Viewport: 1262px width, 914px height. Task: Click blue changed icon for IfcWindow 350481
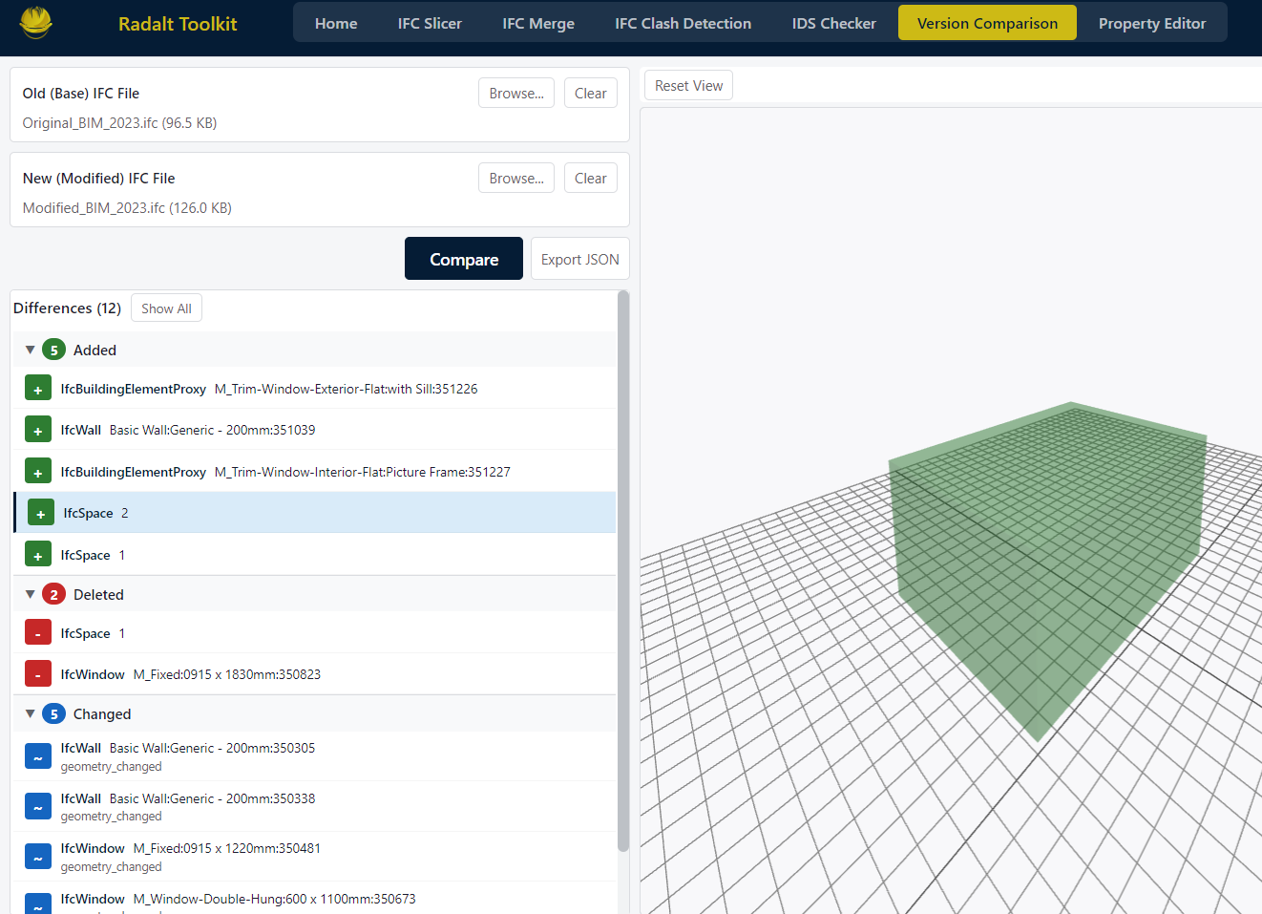coord(38,858)
